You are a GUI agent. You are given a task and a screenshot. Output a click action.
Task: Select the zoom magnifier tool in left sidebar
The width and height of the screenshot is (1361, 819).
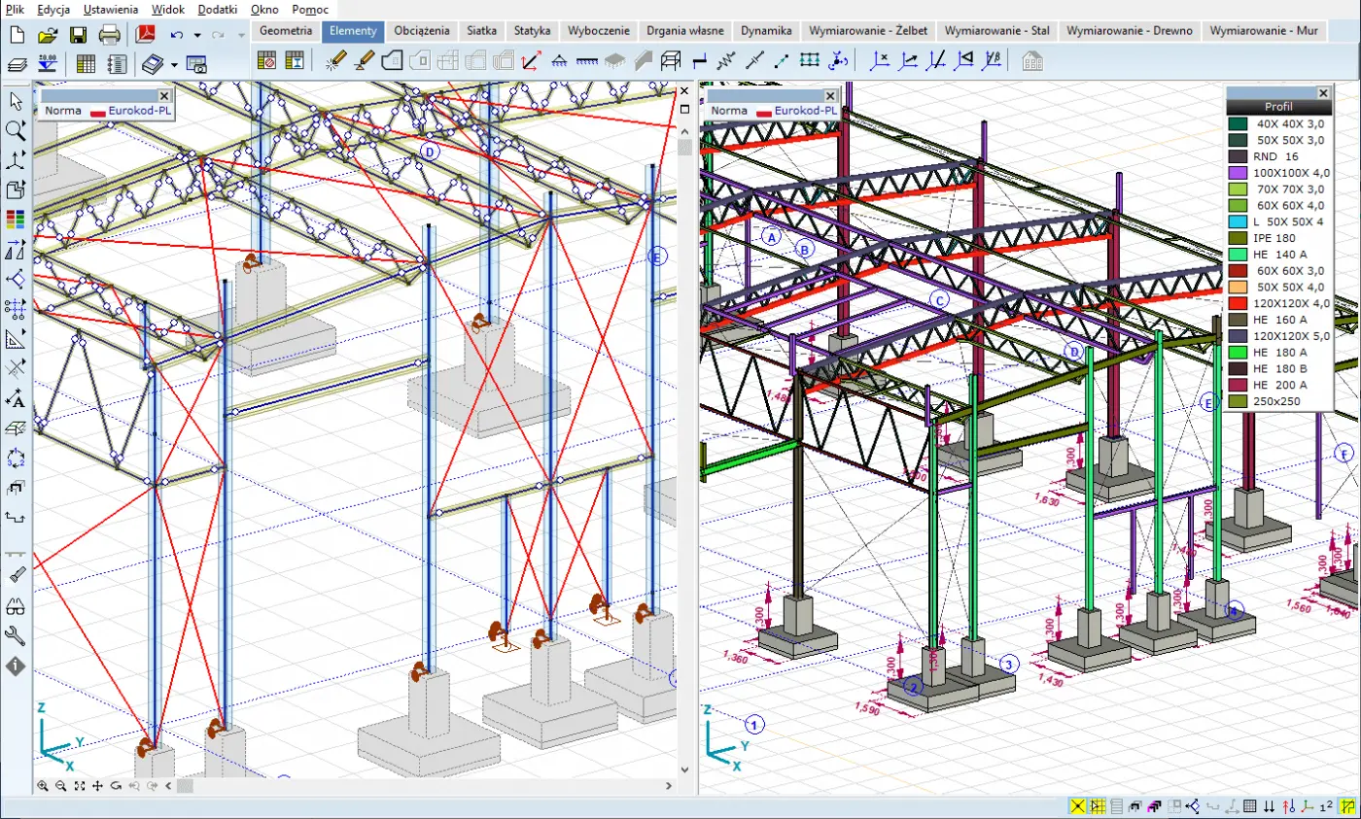(16, 130)
